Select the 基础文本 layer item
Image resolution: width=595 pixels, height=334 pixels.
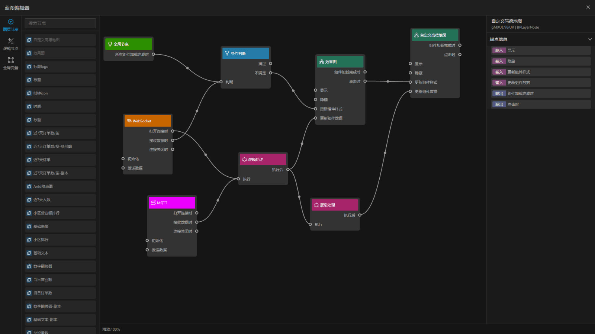click(60, 253)
